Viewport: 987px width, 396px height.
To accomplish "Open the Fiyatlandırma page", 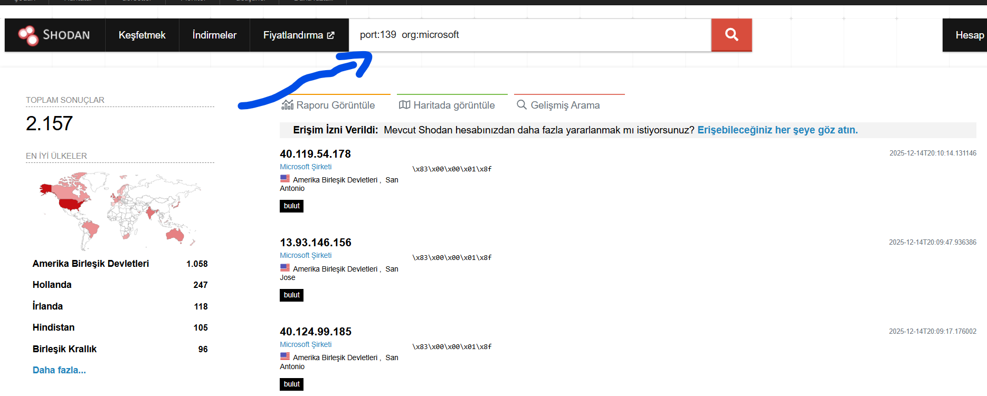I will click(x=299, y=35).
